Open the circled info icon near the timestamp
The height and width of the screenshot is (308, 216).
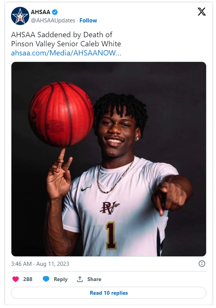coord(202,264)
